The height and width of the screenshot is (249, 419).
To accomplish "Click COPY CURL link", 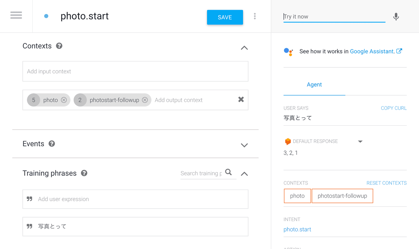I will click(394, 108).
